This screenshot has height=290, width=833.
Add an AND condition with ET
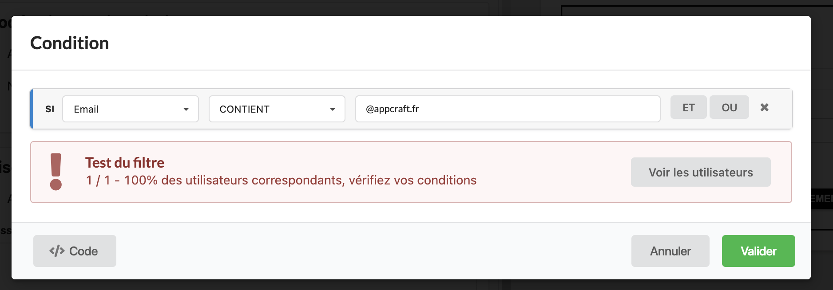(688, 108)
